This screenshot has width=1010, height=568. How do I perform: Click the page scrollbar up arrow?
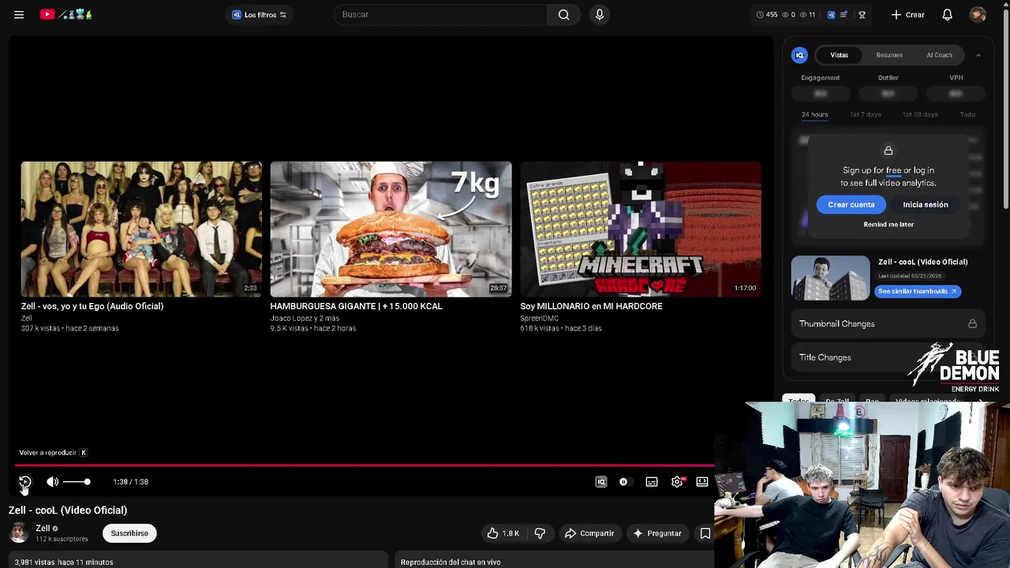click(1004, 5)
